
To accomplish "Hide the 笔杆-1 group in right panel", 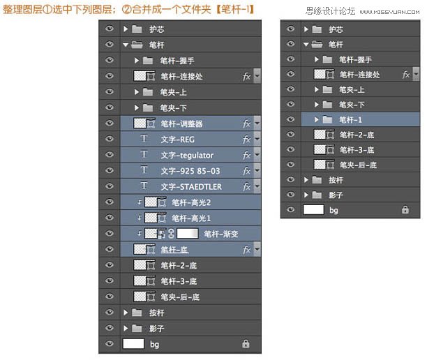I will 291,119.
